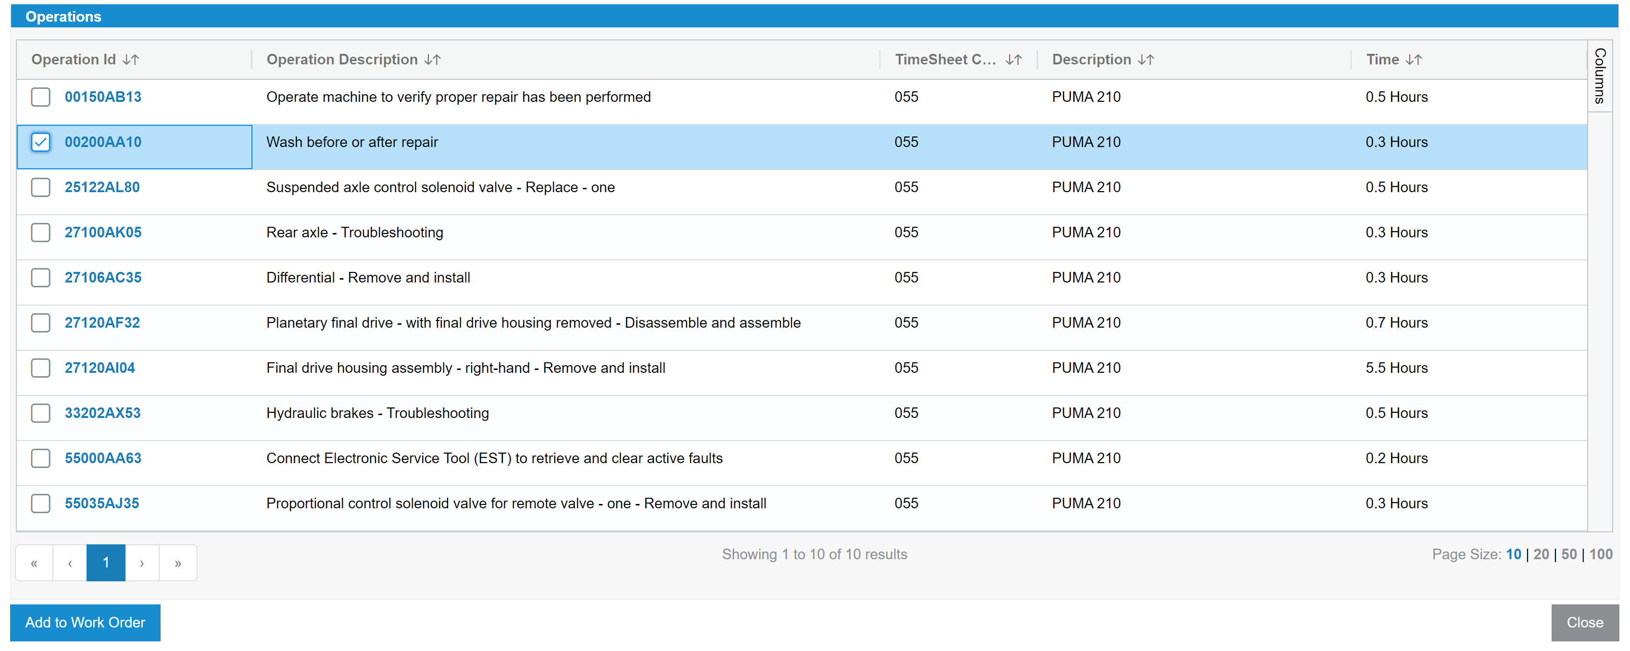Select checkbox for 27120AF32 operation
This screenshot has height=651, width=1630.
(40, 323)
